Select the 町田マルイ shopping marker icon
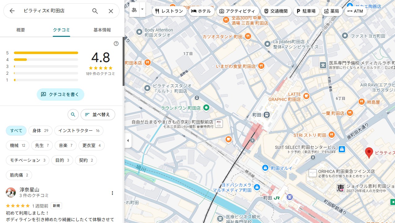 point(265,168)
